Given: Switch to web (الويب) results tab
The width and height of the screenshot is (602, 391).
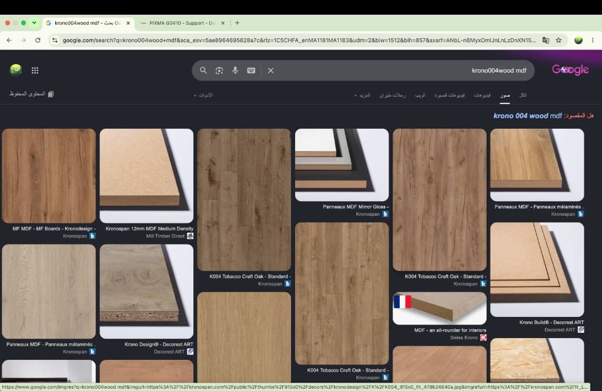Looking at the screenshot, I should tap(420, 95).
